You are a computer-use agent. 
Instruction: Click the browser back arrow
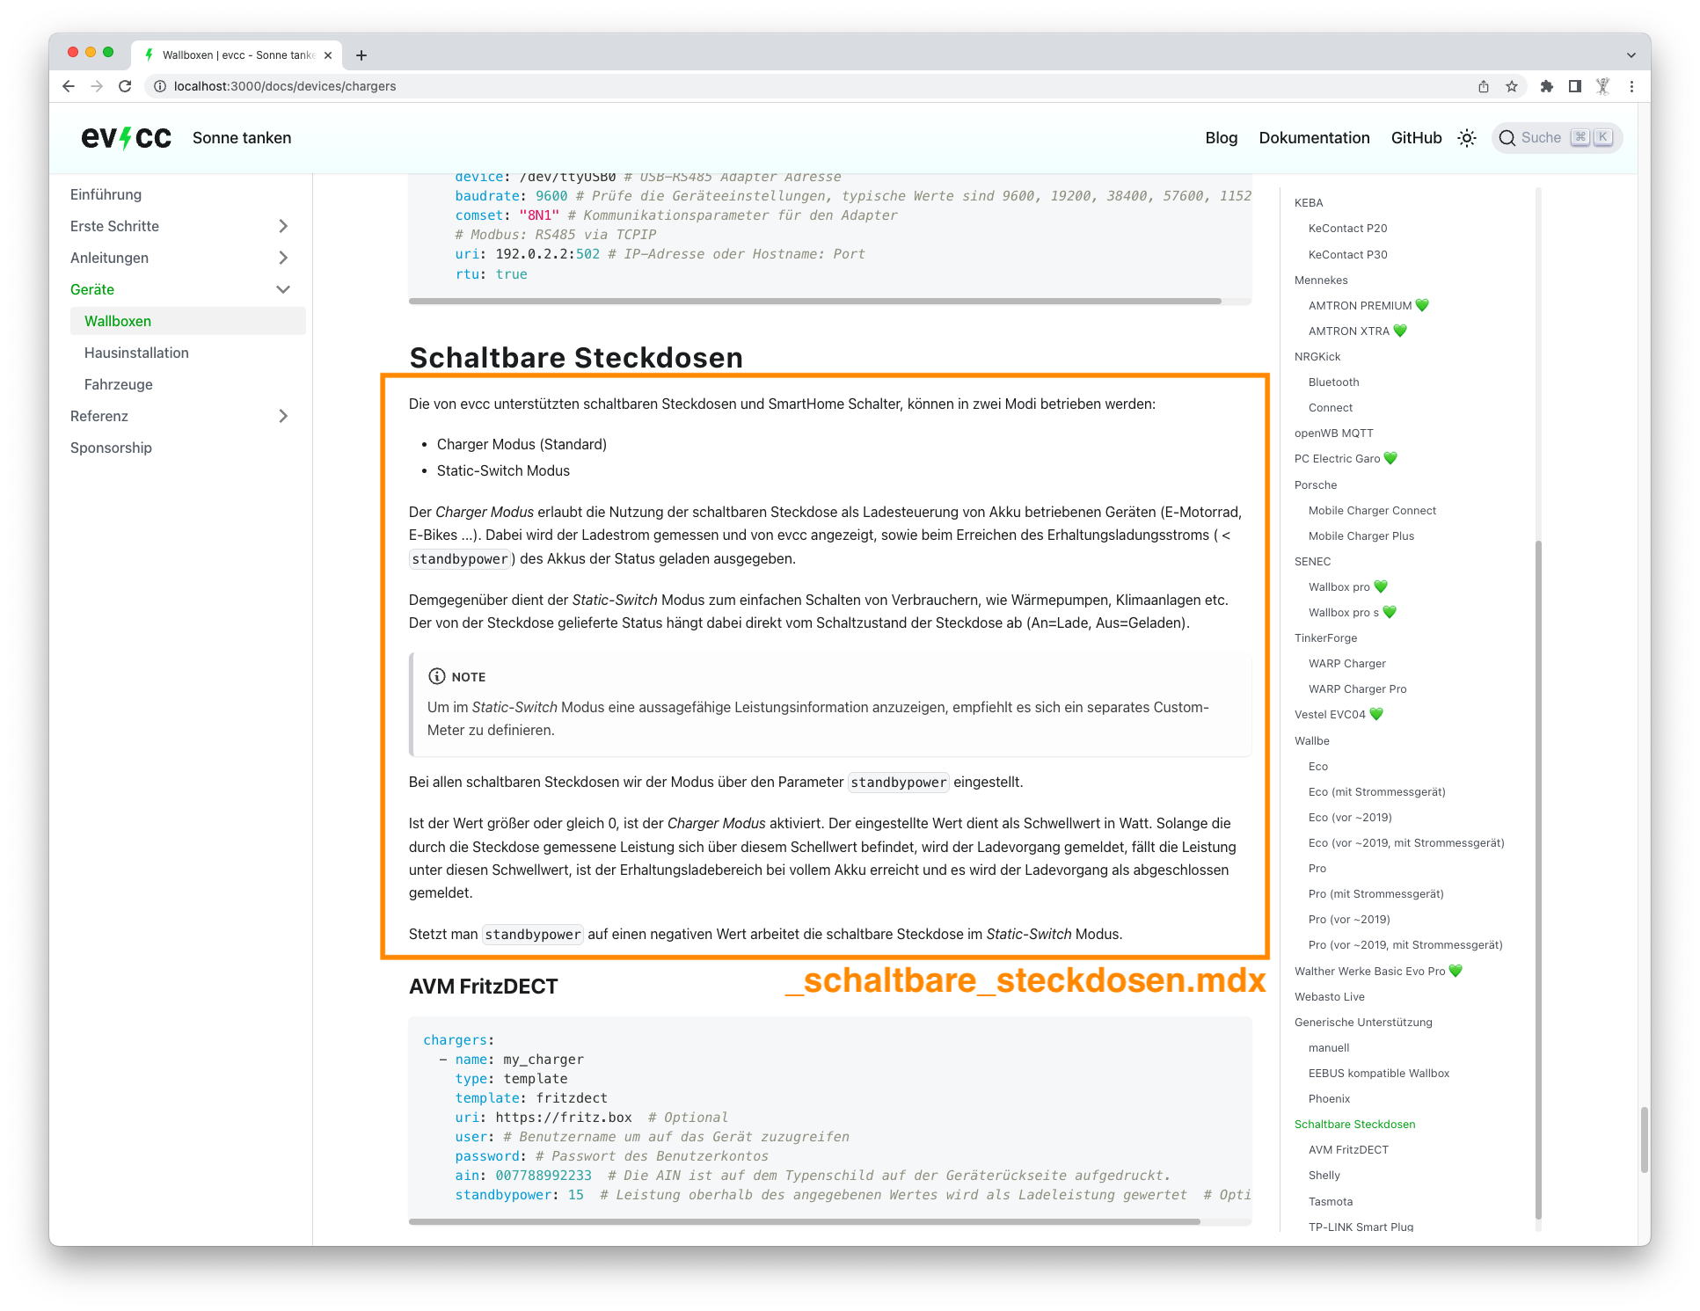pyautogui.click(x=69, y=86)
